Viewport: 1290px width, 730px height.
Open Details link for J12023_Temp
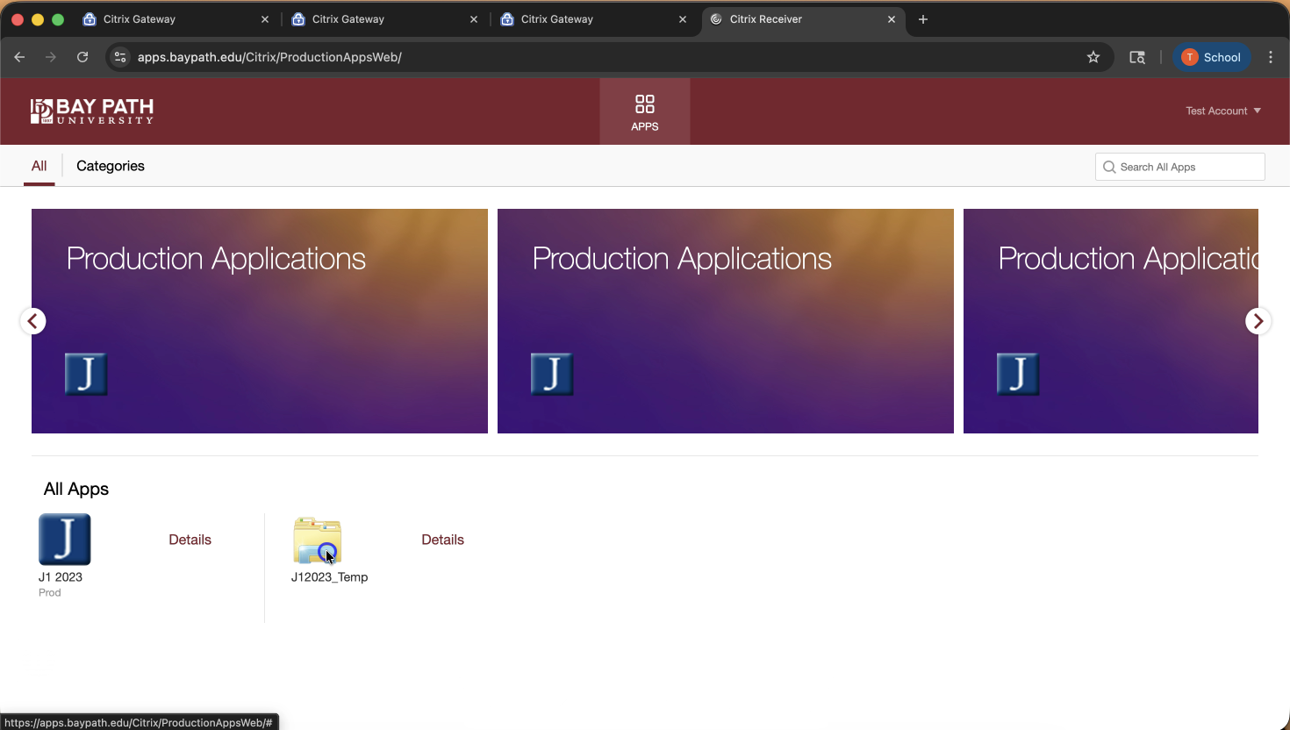(x=442, y=540)
